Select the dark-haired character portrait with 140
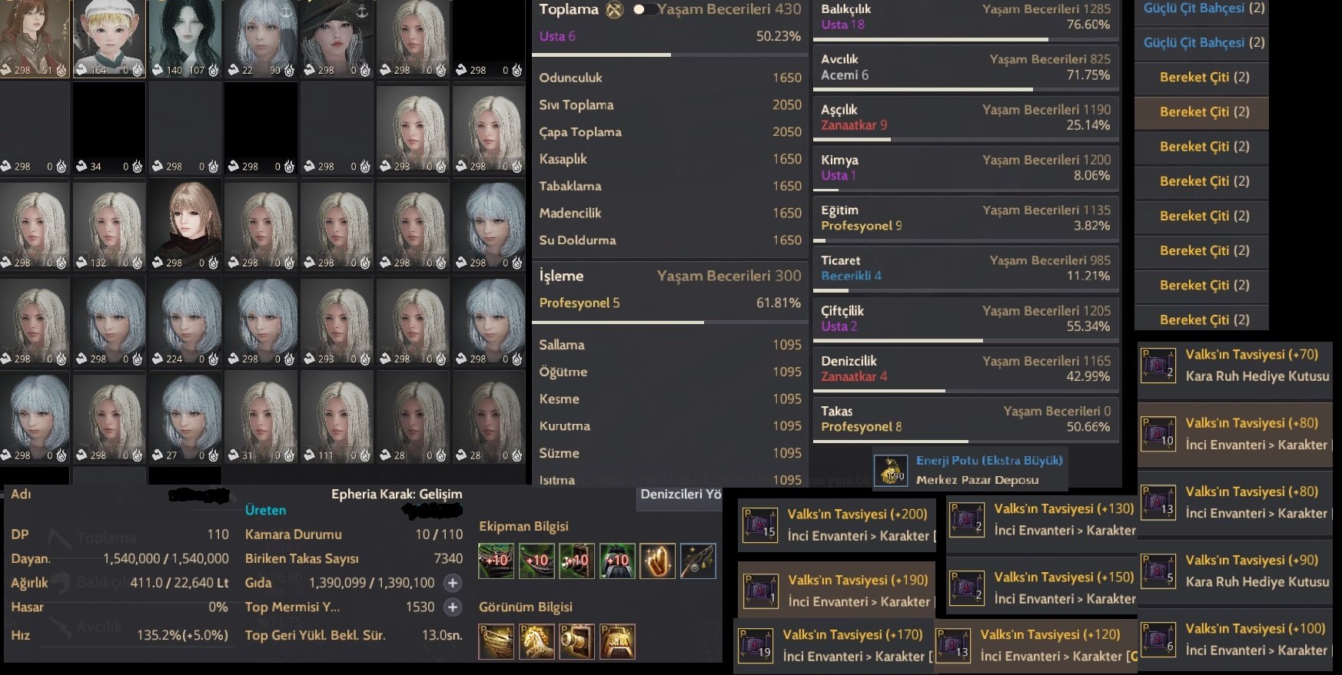The width and height of the screenshot is (1342, 675). coord(185,38)
